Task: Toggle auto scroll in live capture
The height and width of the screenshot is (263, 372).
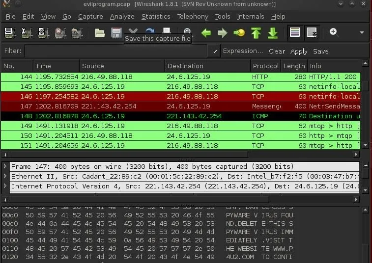Action: 312,32
